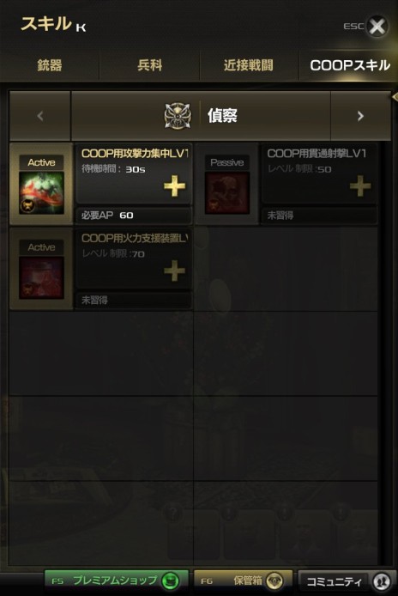Switch to the 銃器 tab
Screen dimensions: 398x596
(x=50, y=65)
